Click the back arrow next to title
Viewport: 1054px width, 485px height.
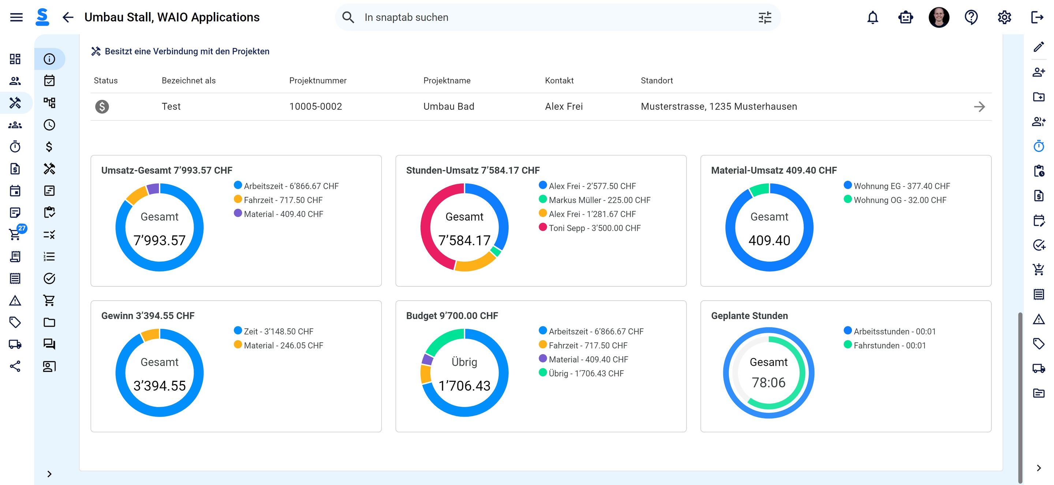coord(67,17)
